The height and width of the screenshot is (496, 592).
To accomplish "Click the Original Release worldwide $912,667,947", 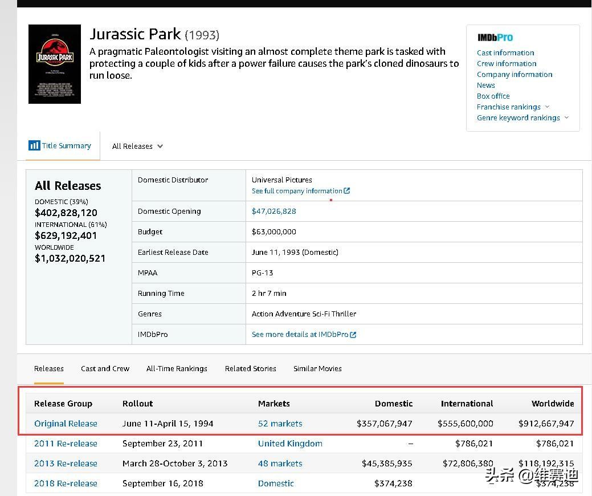I will (x=546, y=424).
